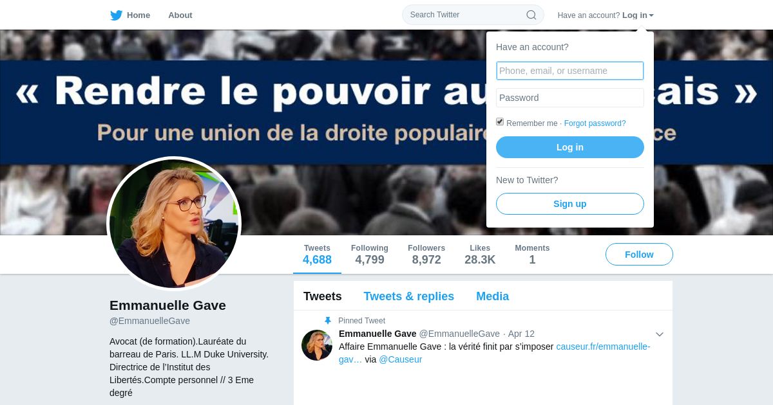Screen dimensions: 773x405
Task: Click the tweet author's small avatar
Action: (x=317, y=345)
